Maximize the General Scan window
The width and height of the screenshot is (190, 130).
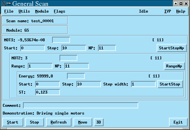point(181,4)
